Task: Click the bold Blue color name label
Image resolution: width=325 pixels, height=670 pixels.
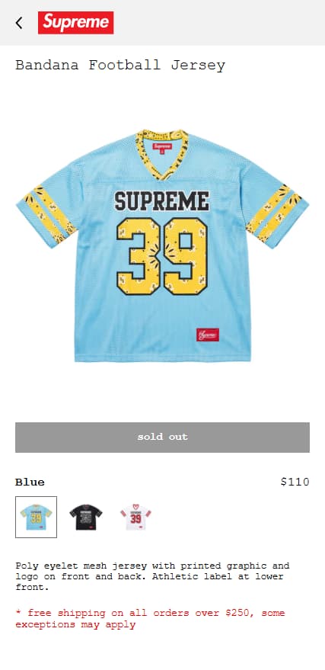Action: (x=30, y=482)
